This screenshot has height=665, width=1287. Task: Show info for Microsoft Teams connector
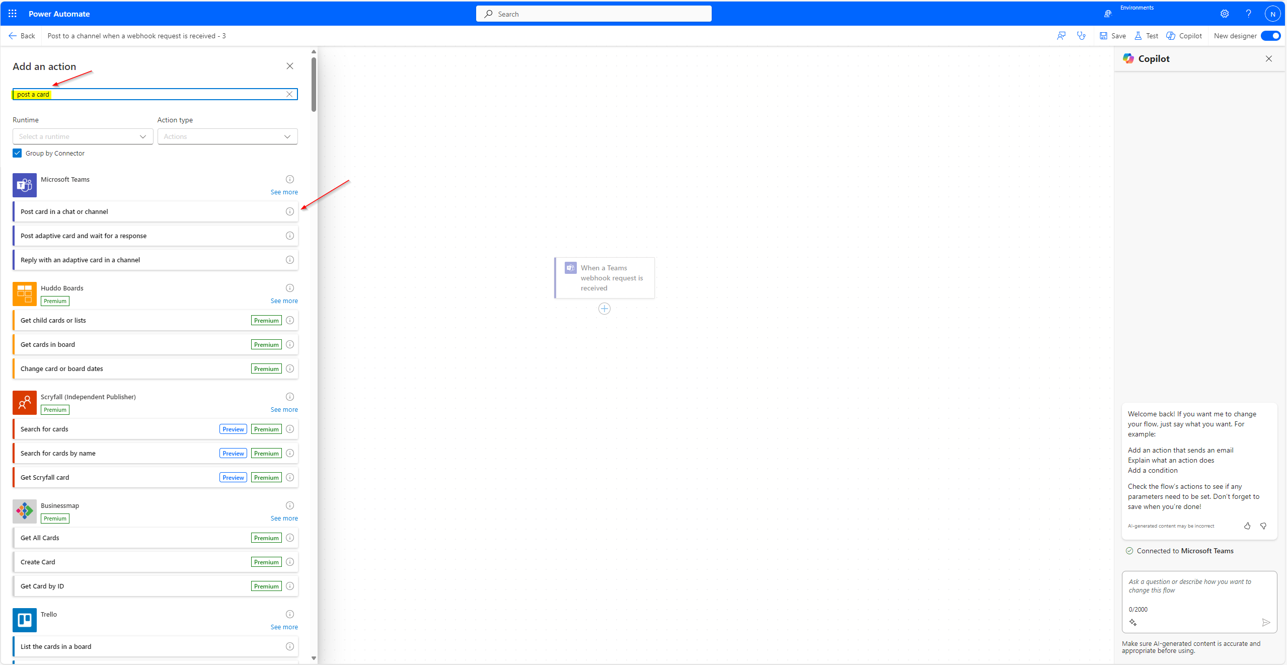click(x=290, y=179)
